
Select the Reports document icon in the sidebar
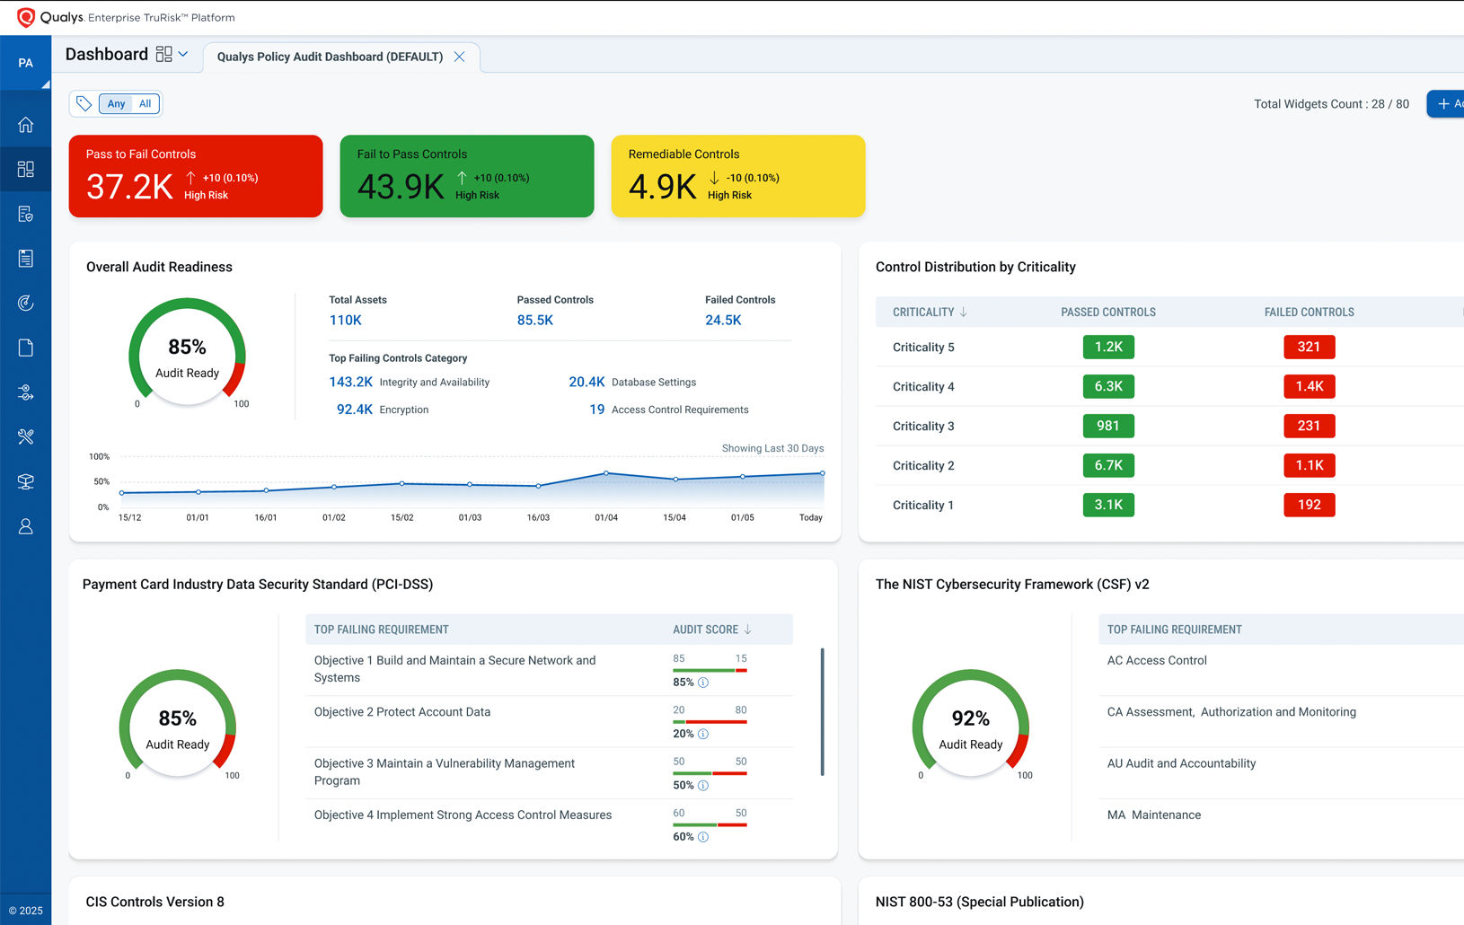coord(24,259)
